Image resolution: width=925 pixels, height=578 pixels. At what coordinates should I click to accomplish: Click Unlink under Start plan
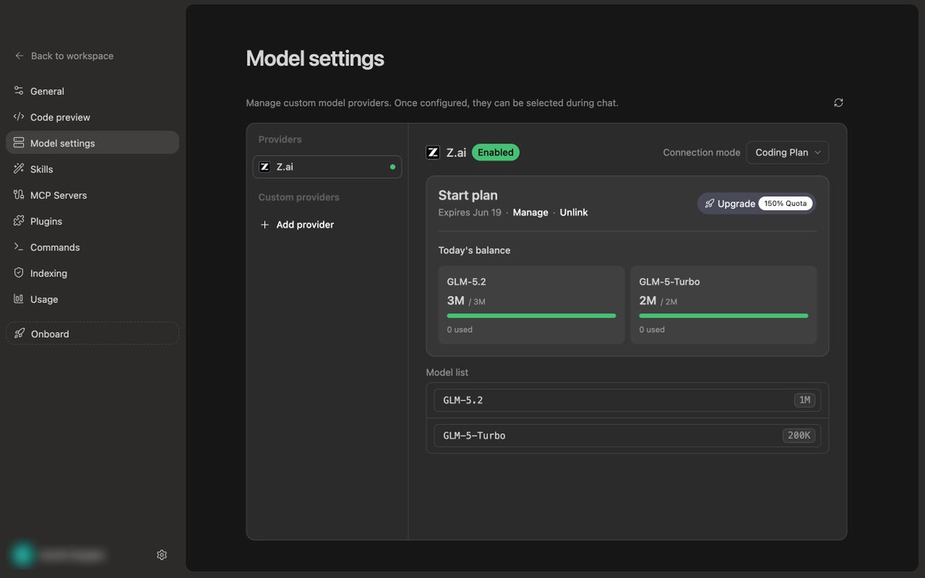coord(573,213)
